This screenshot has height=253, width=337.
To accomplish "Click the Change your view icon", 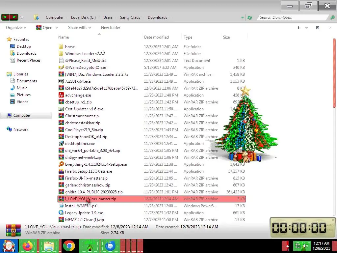I will tap(299, 28).
